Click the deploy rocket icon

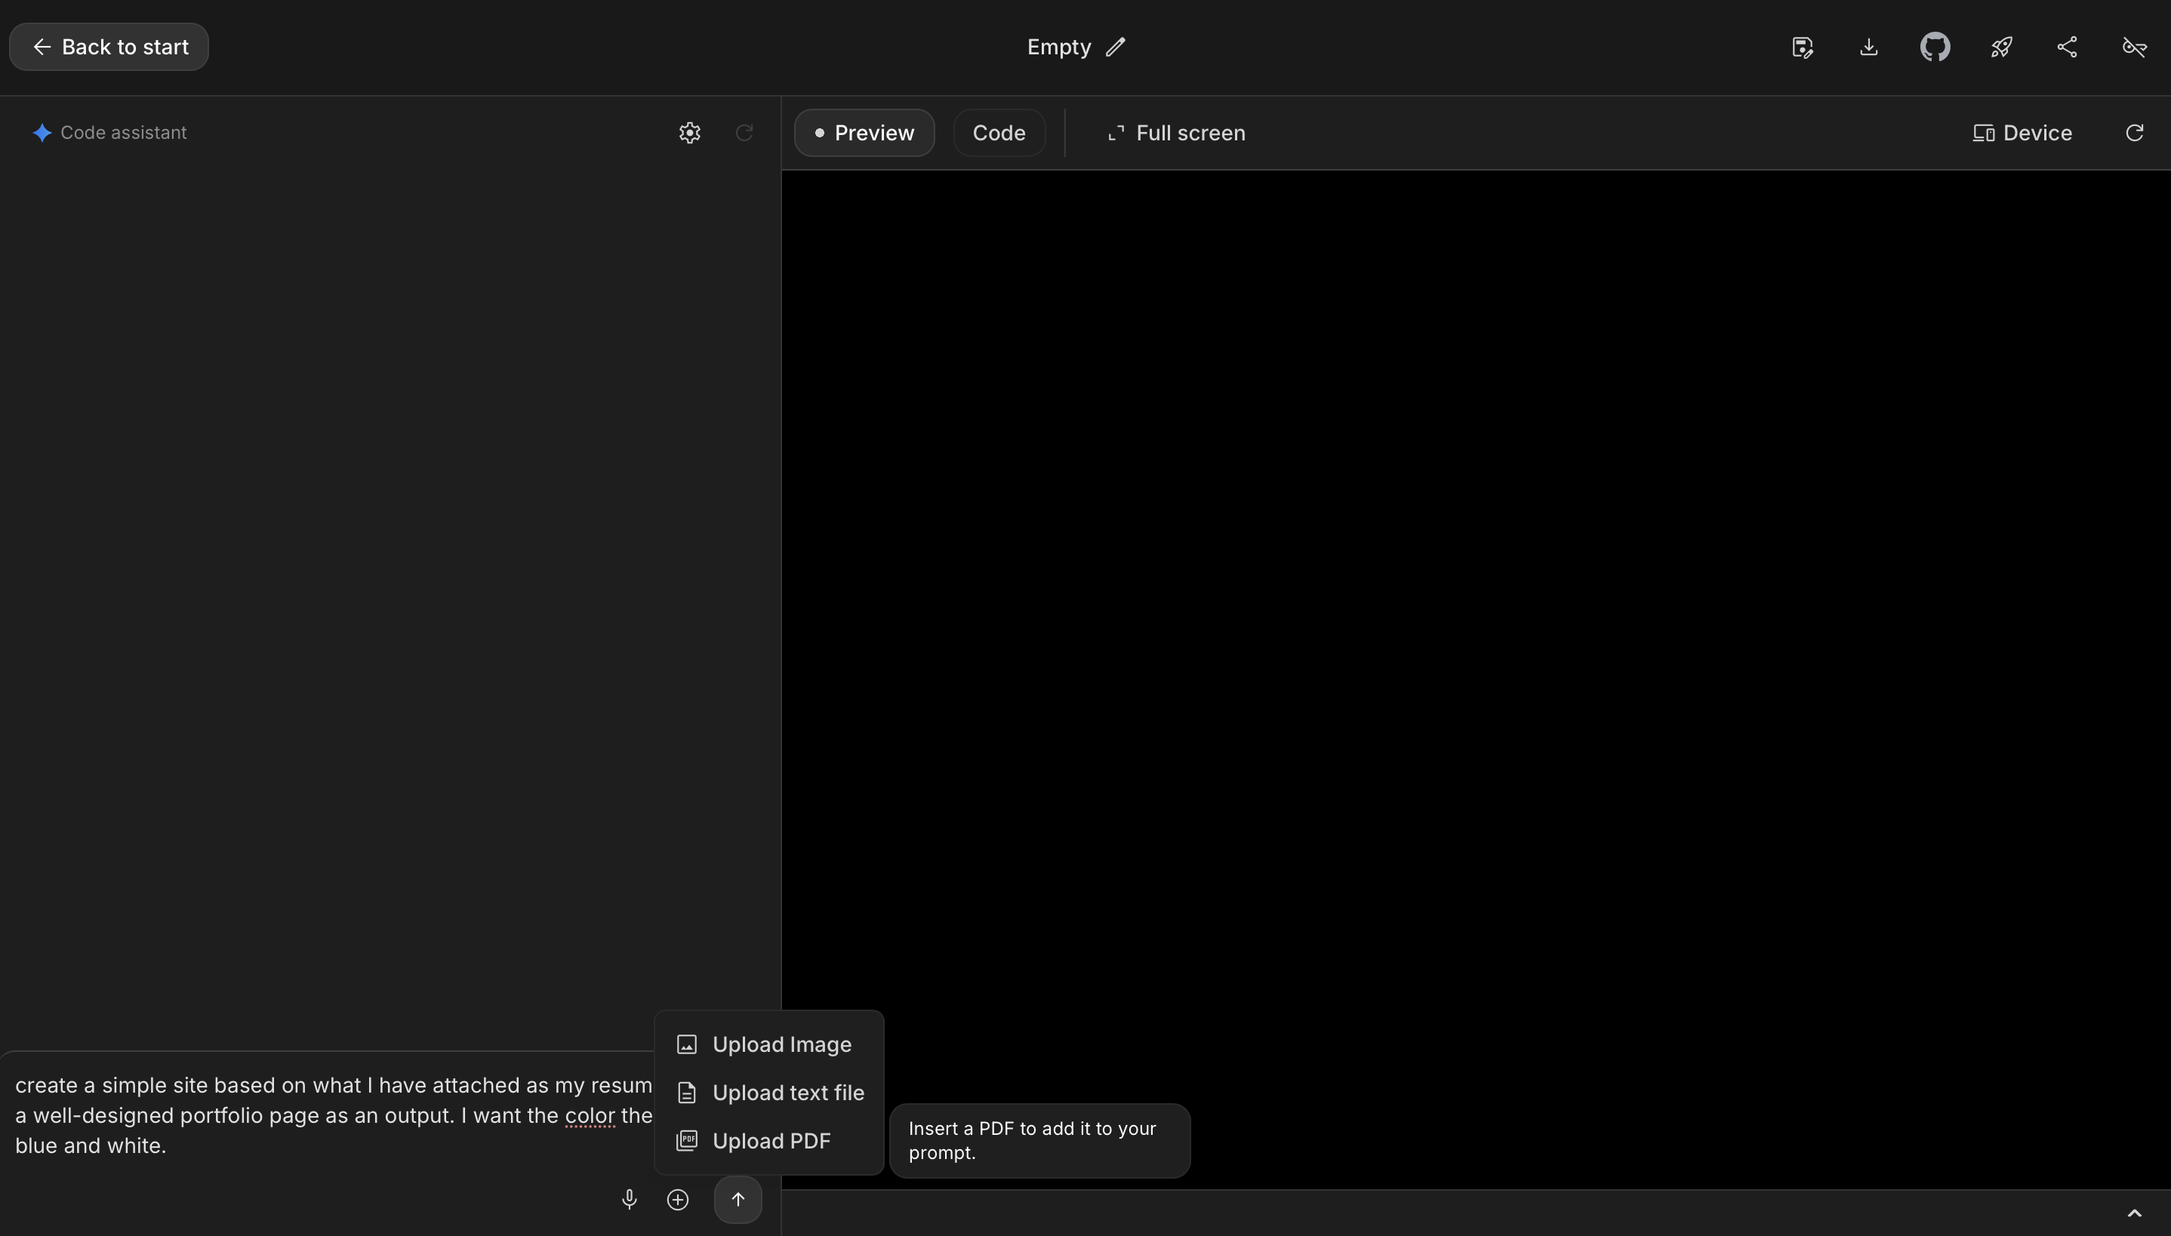[2002, 47]
